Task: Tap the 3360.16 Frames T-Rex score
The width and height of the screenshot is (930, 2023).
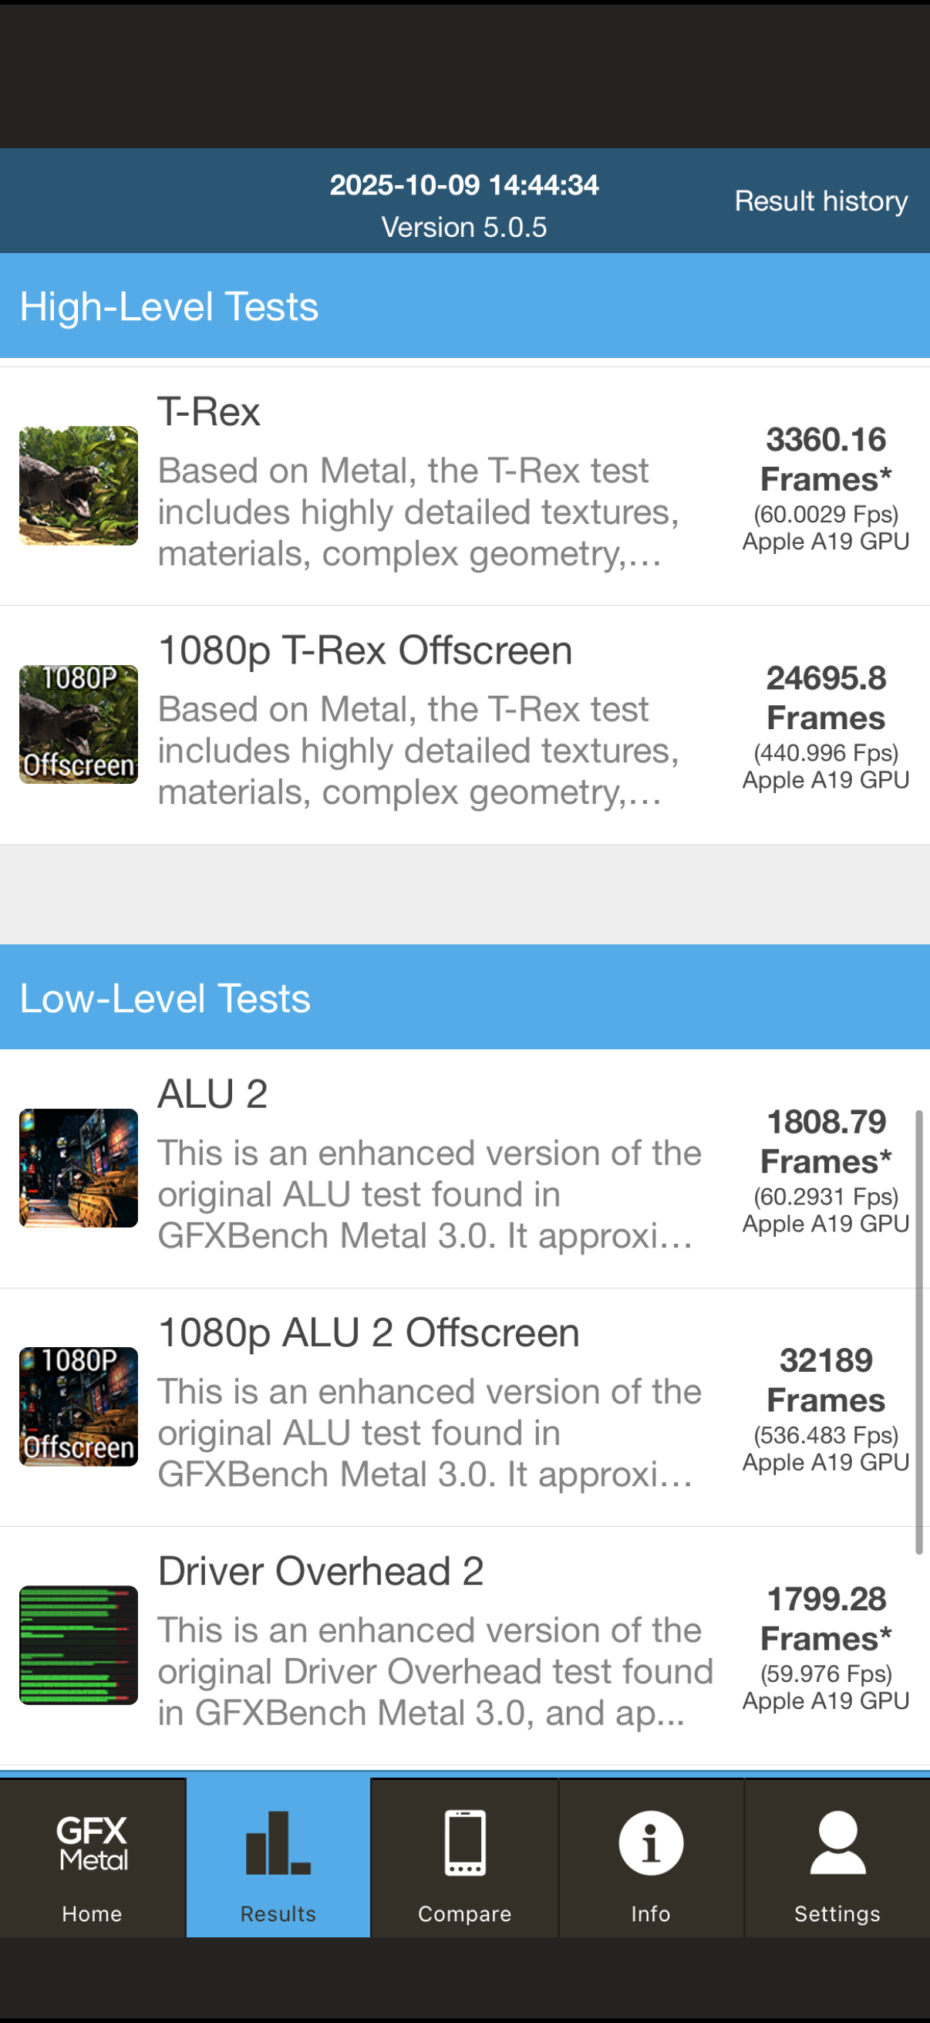Action: [x=826, y=459]
